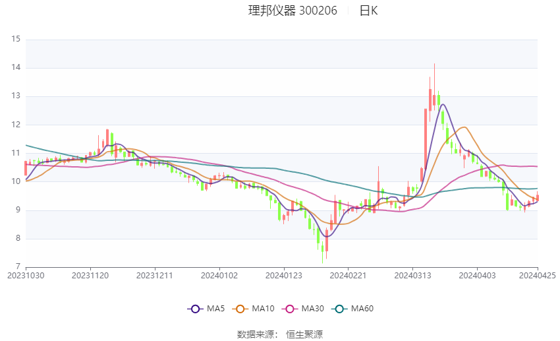
Task: Click x-axis date label 20240425
Action: point(537,276)
